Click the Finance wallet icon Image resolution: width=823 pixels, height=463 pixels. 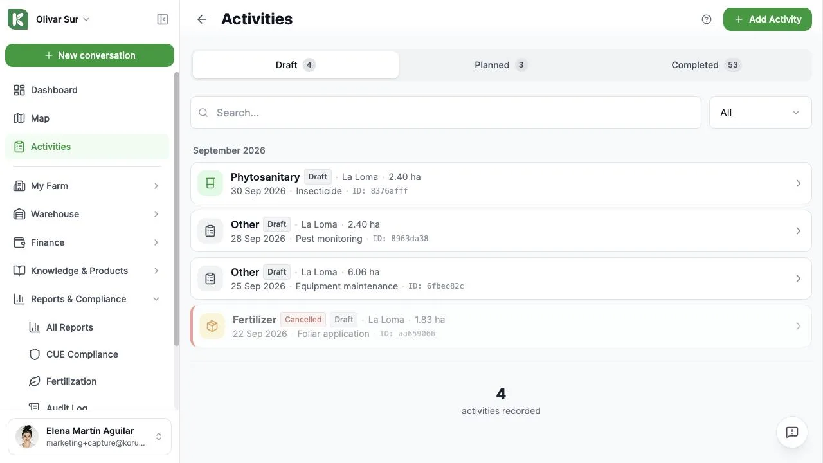click(x=19, y=242)
